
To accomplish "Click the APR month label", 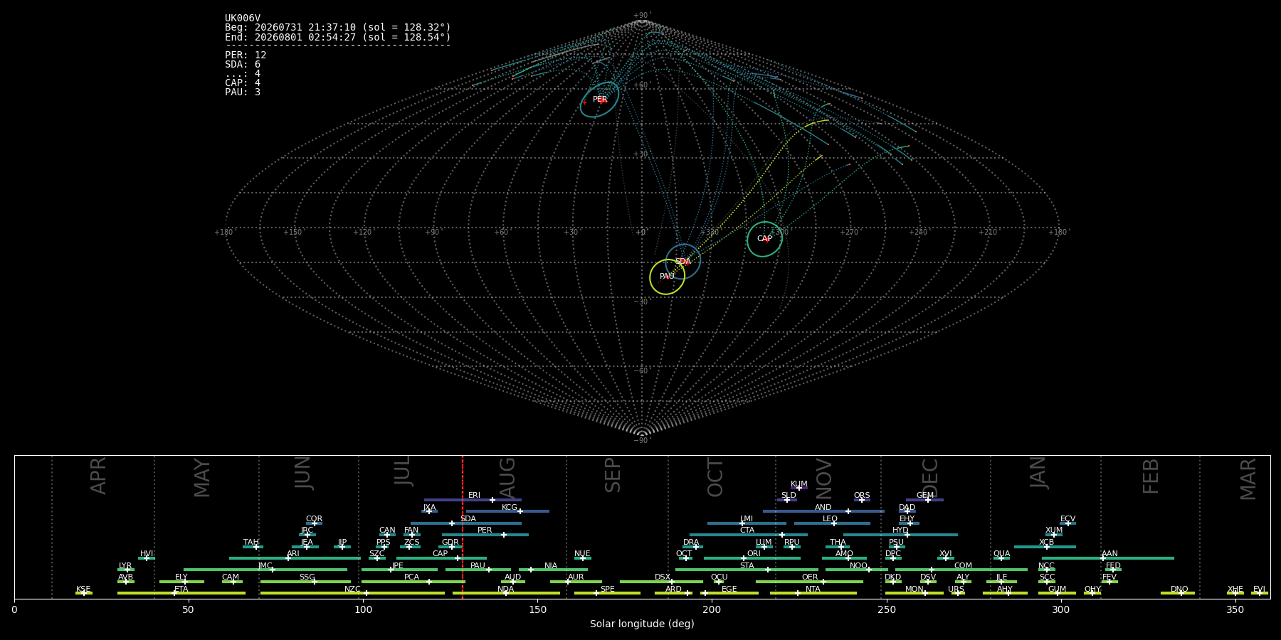I will click(x=98, y=476).
